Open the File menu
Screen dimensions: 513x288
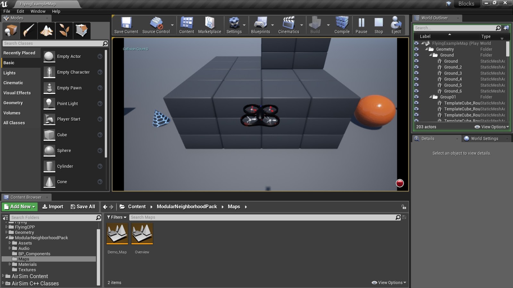[7, 11]
